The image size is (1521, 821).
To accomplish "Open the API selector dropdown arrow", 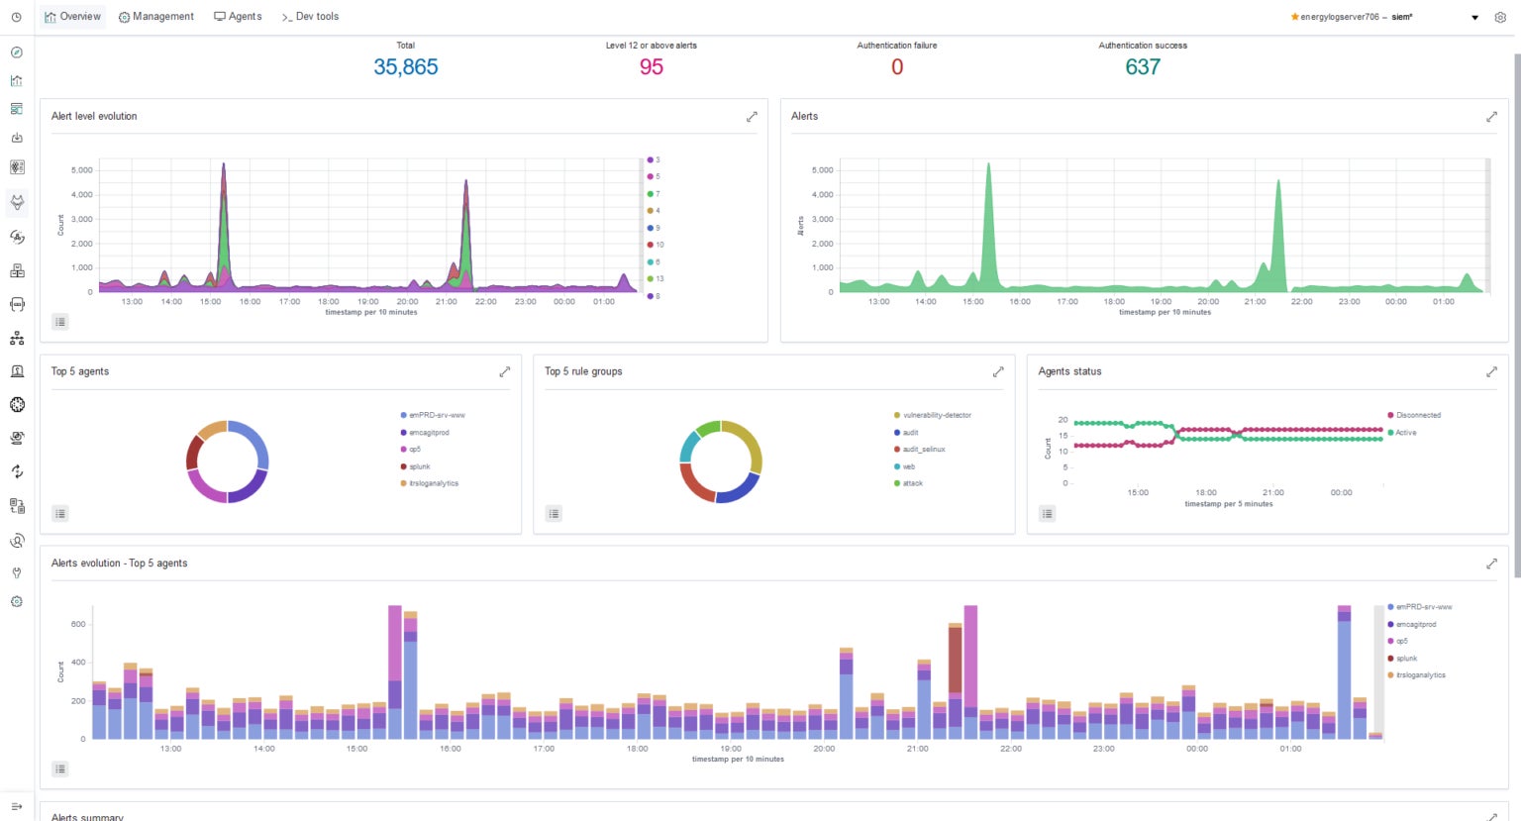I will coord(1474,18).
